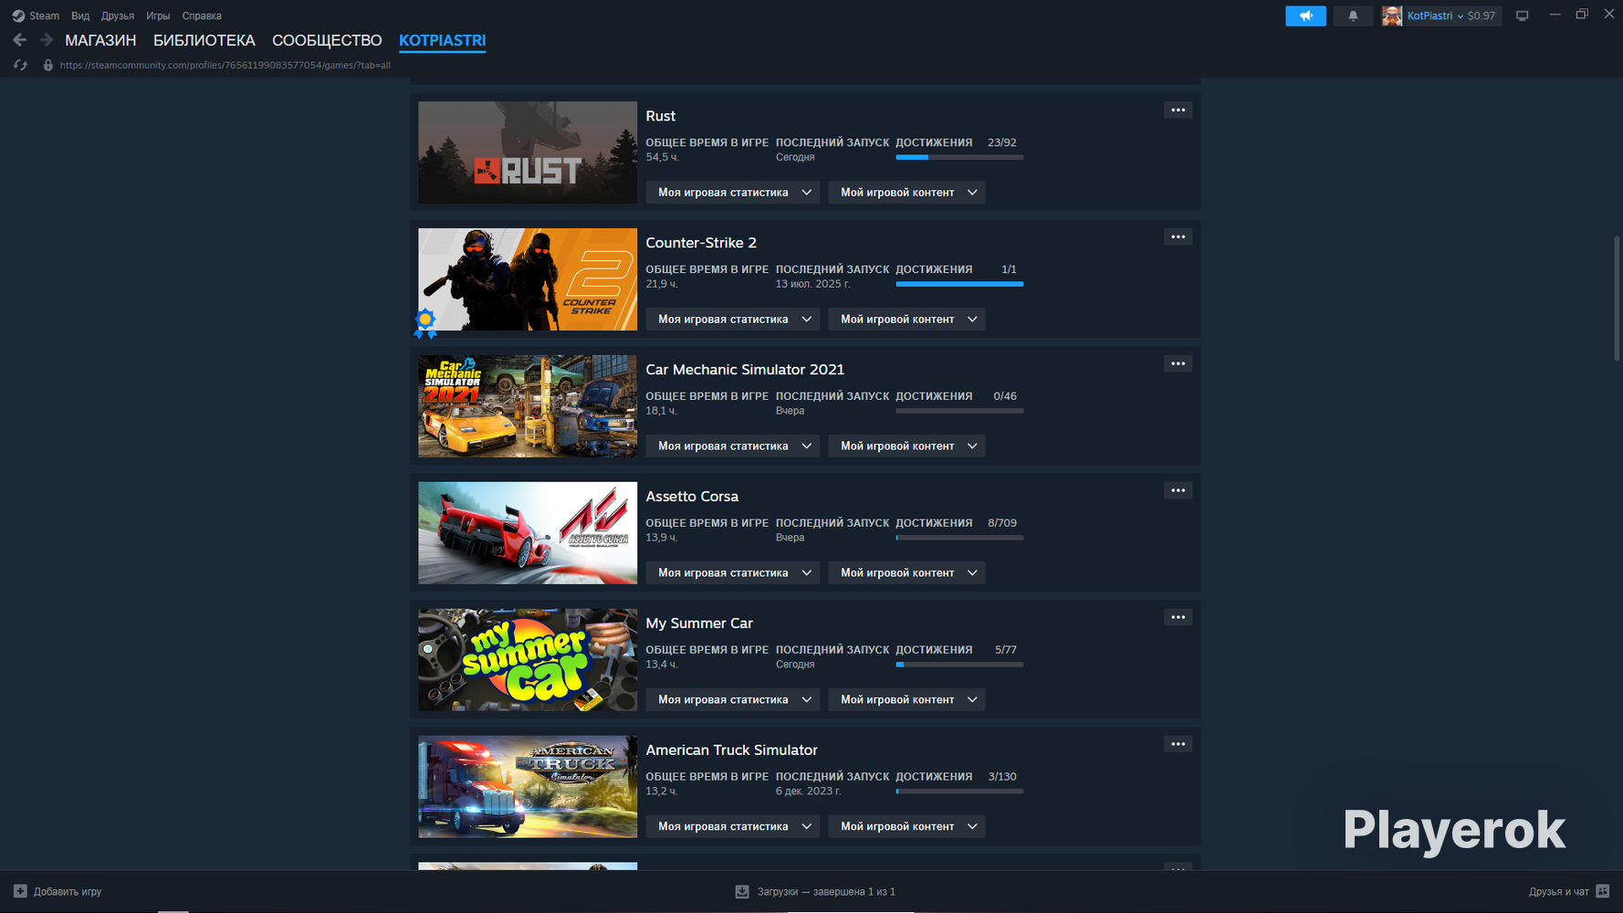Open the three-dots menu for Counter-Strike 2
The image size is (1623, 913).
(1178, 237)
